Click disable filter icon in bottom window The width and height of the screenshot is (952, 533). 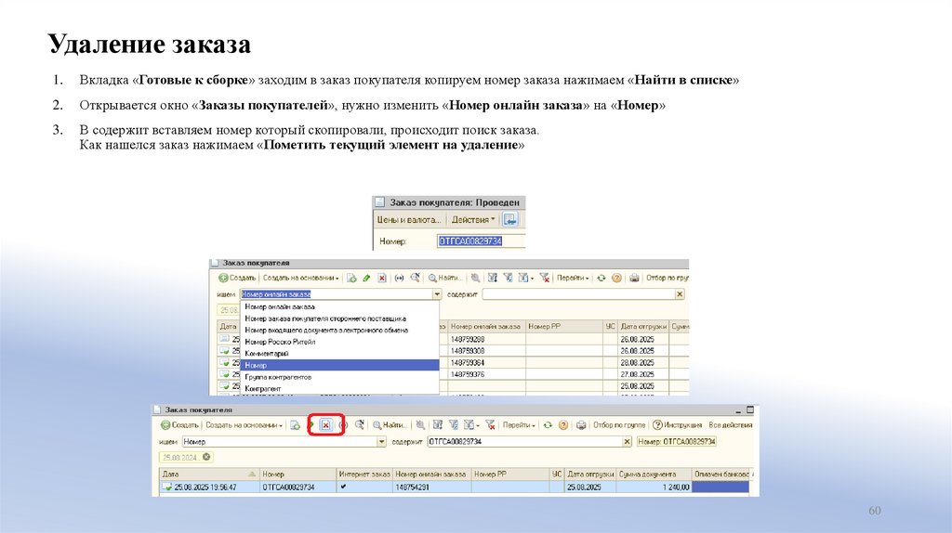coord(490,425)
